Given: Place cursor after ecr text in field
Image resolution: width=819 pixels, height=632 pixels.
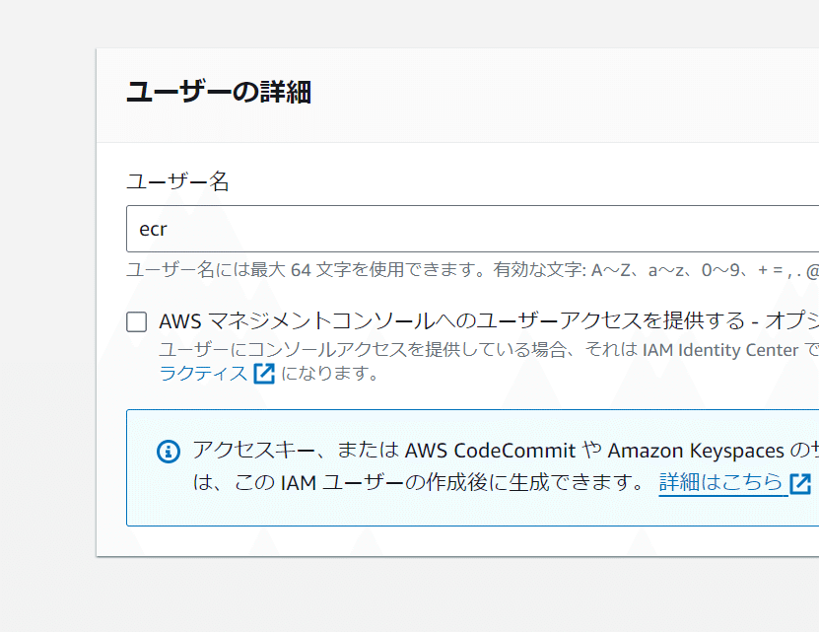Looking at the screenshot, I should pos(170,229).
